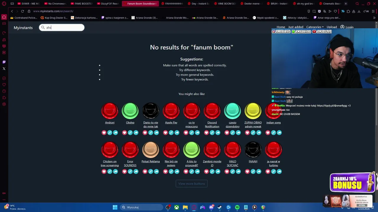Play the teal czesio dziendobry sound button
378x212 pixels.
point(232,111)
